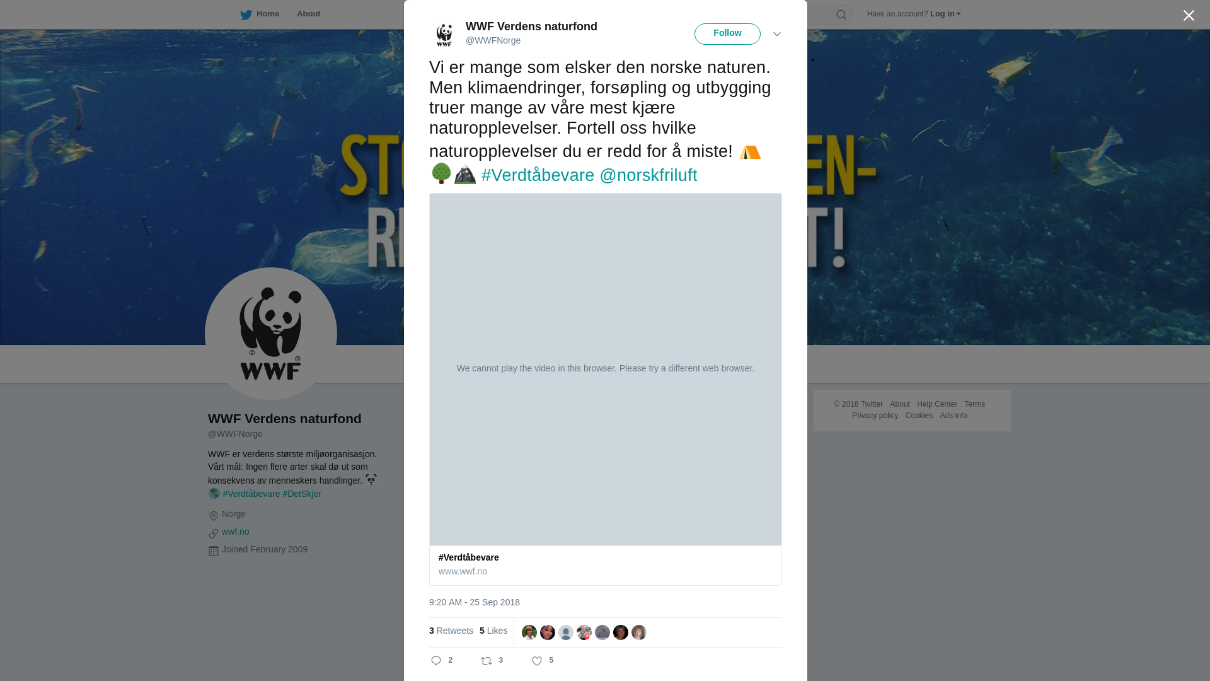Screen dimensions: 1210x681
Task: Click the search magnifier icon
Action: (x=841, y=15)
